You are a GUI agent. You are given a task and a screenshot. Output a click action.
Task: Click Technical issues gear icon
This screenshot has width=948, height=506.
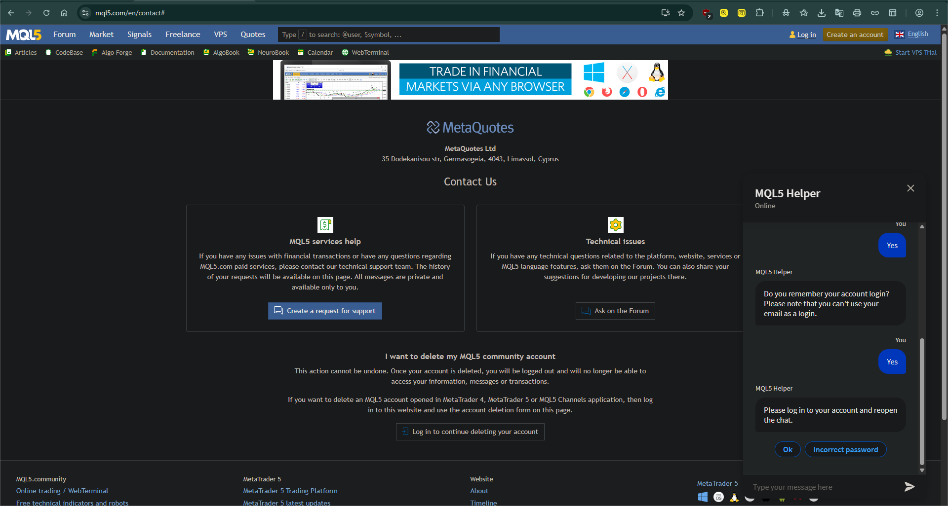coord(615,225)
